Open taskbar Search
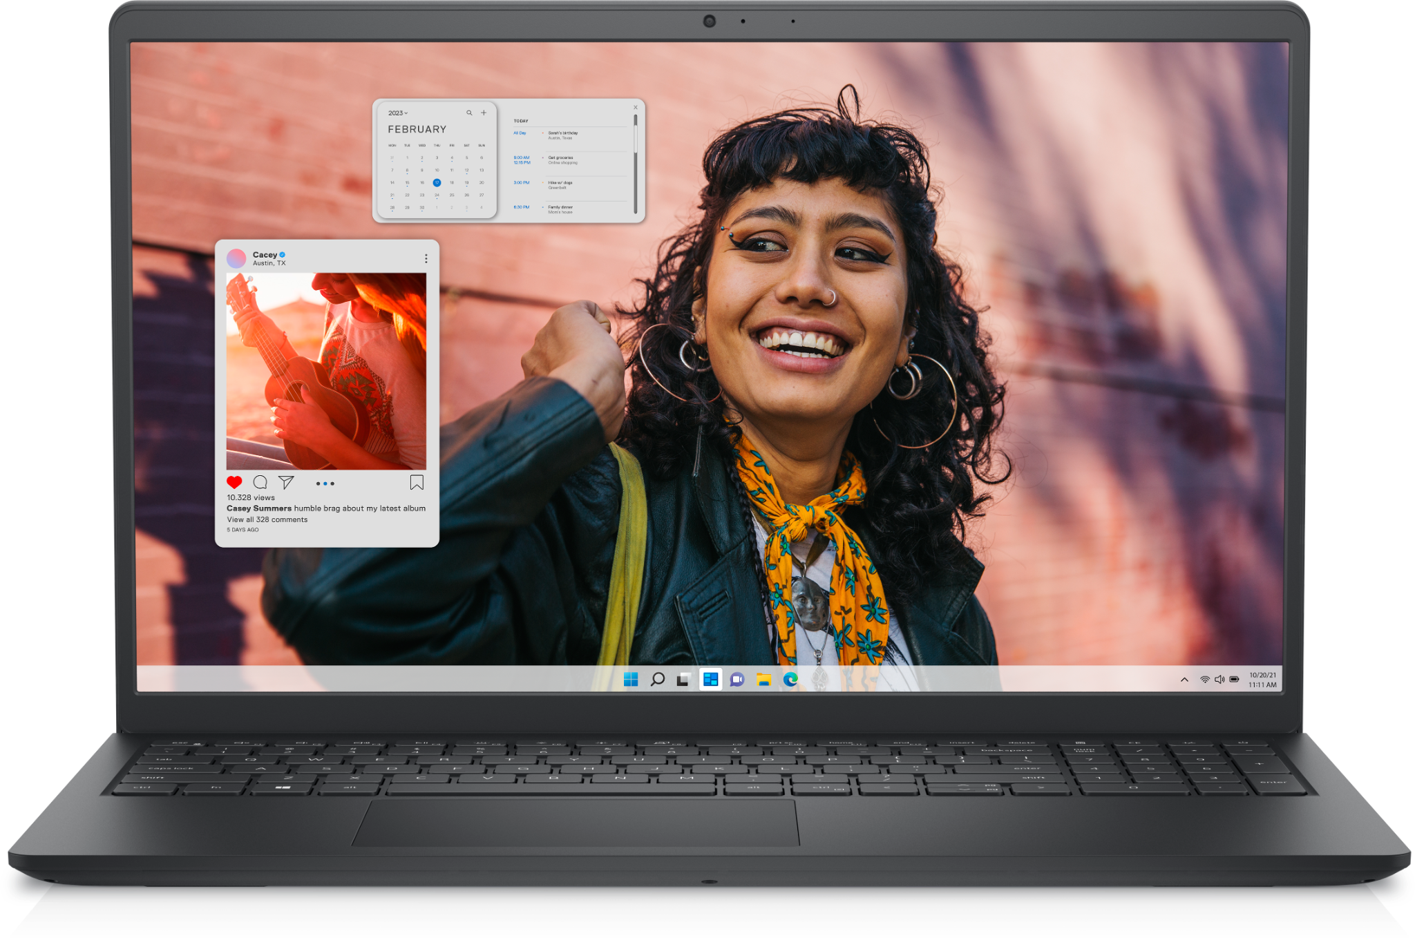This screenshot has height=938, width=1415. tap(658, 680)
